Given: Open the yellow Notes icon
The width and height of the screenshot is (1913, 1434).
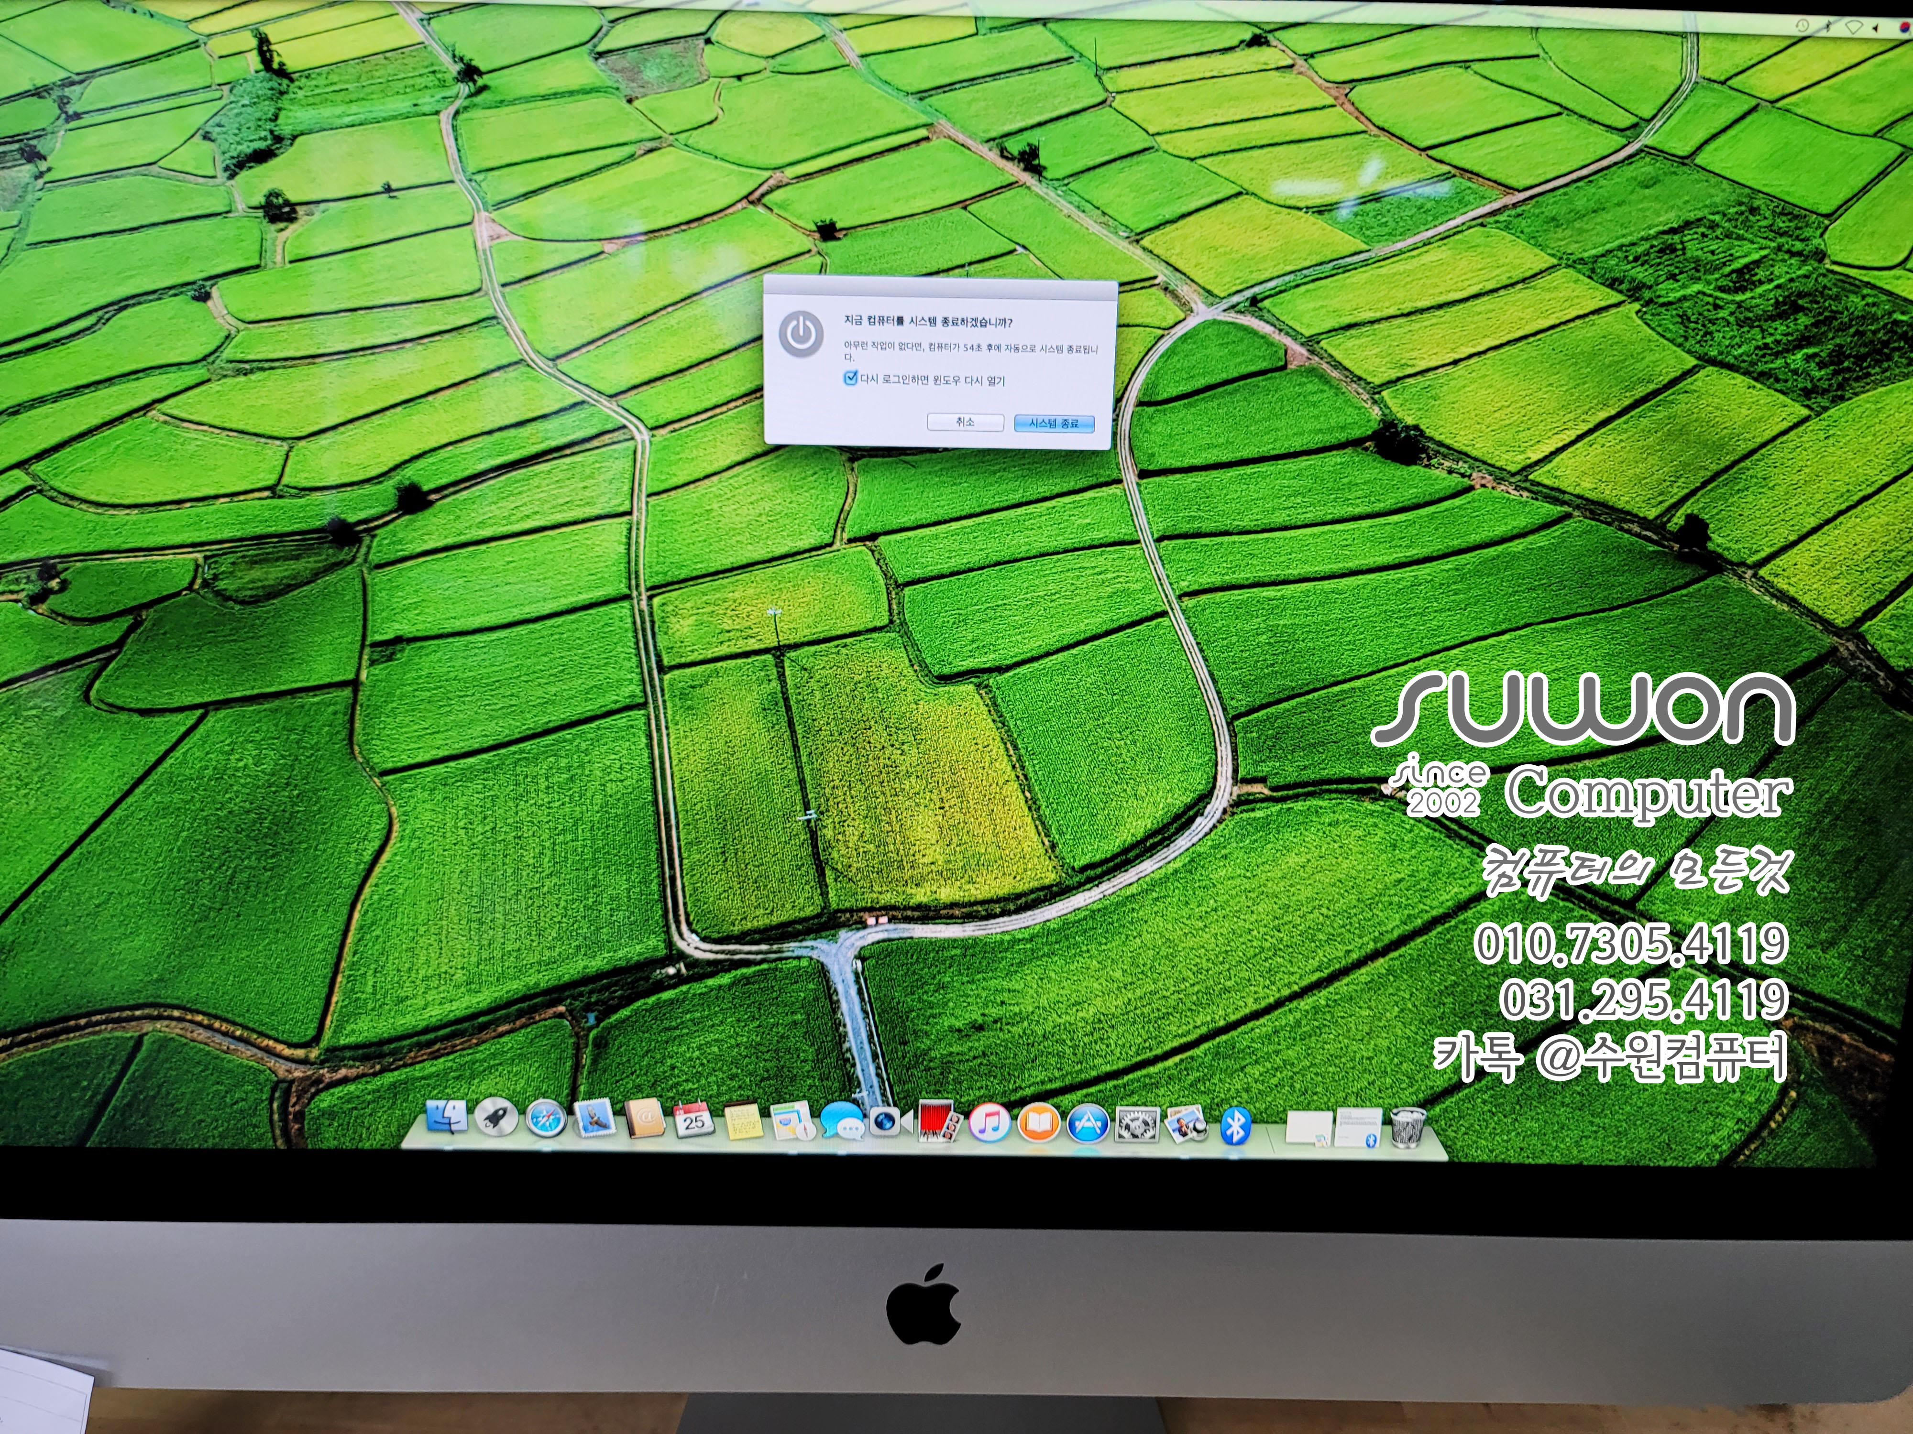Looking at the screenshot, I should point(743,1122).
